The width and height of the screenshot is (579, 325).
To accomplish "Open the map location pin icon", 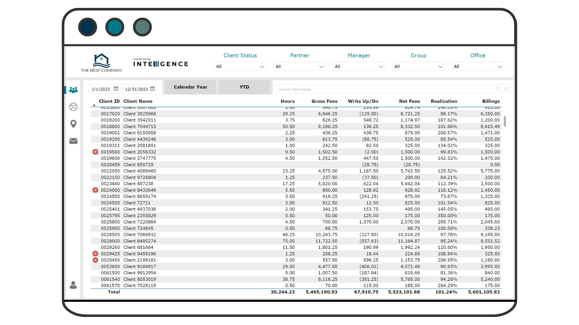I will [x=73, y=124].
